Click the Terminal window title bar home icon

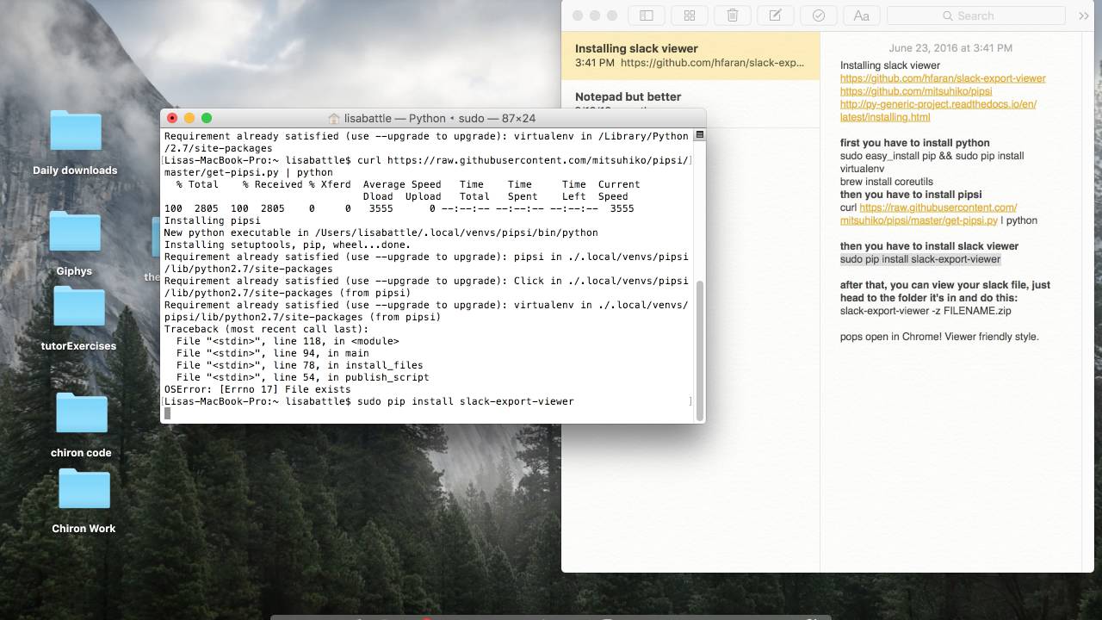334,118
